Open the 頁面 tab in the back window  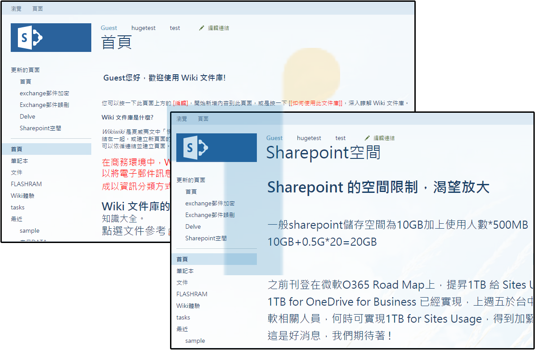(38, 9)
